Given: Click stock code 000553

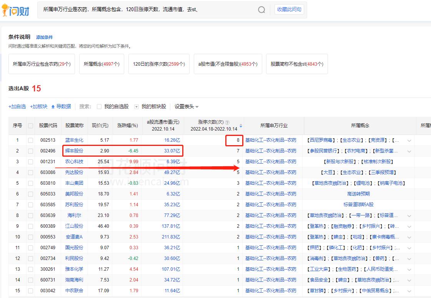Looking at the screenshot, I should click(x=48, y=237).
